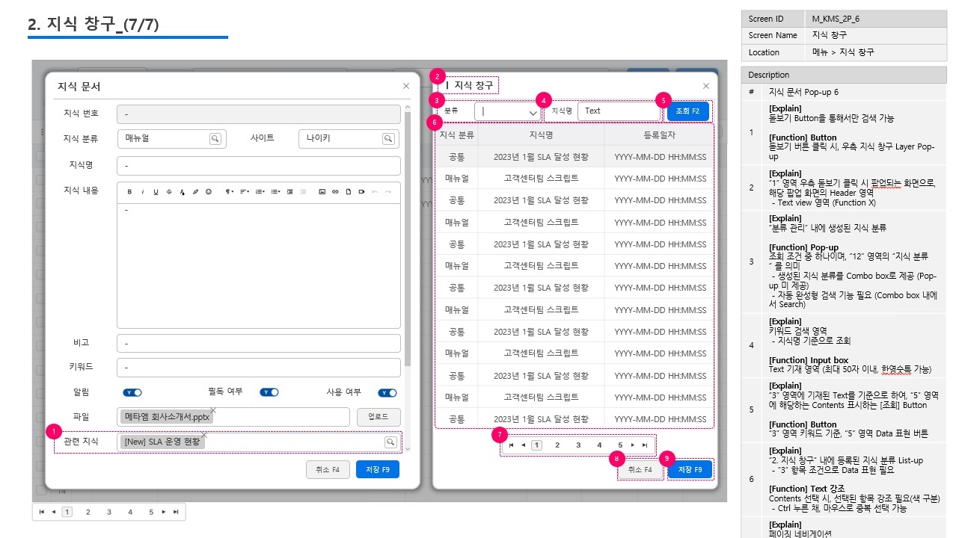The image size is (956, 538).
Task: Toggle the 필독 여부 switch
Action: [x=269, y=392]
